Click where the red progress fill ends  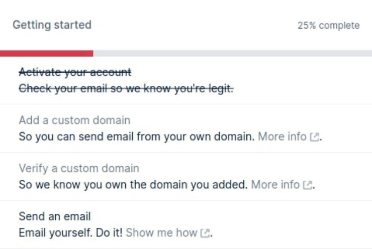point(93,54)
